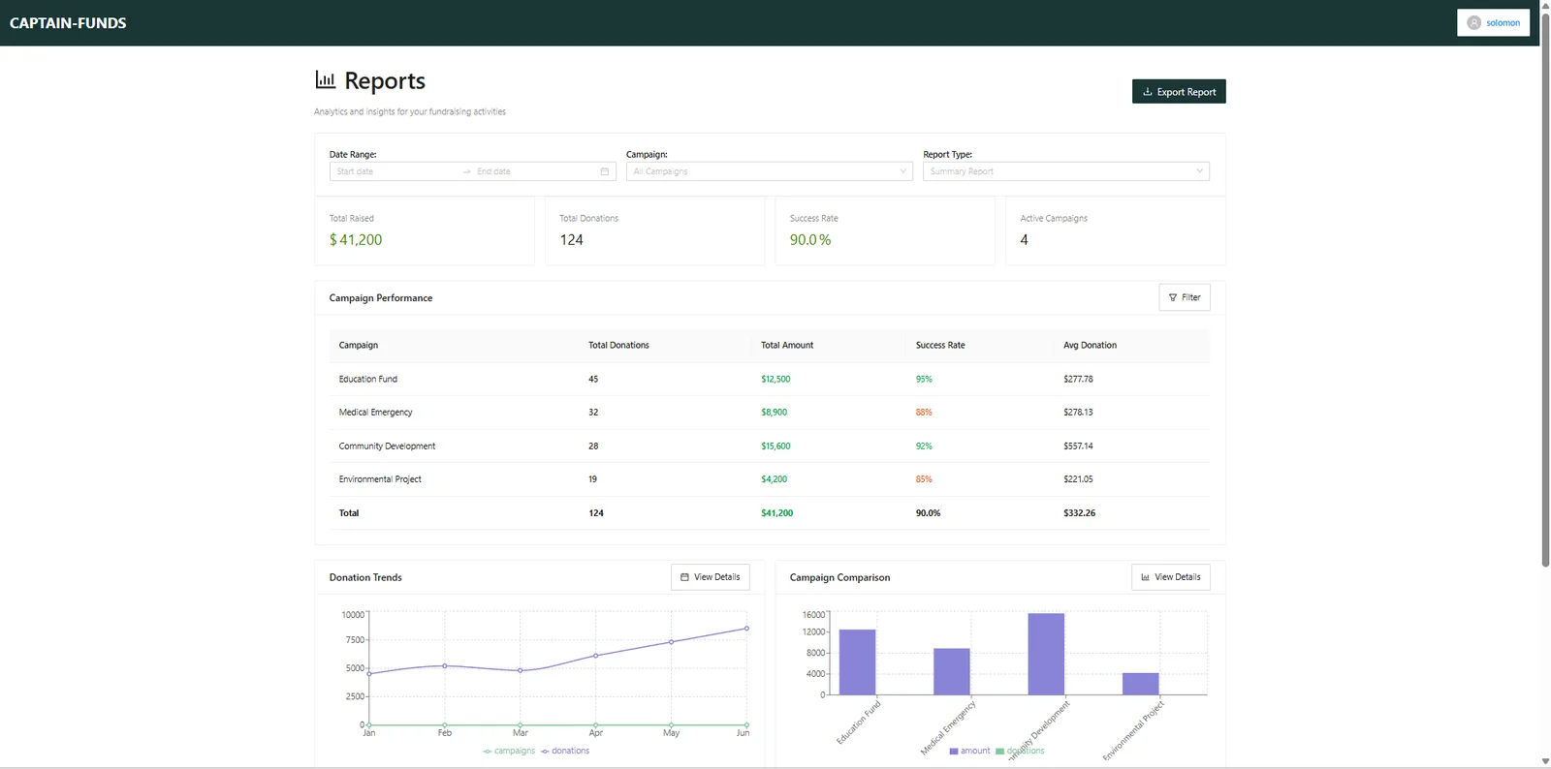
Task: Focus the Start date input field
Action: pos(396,171)
